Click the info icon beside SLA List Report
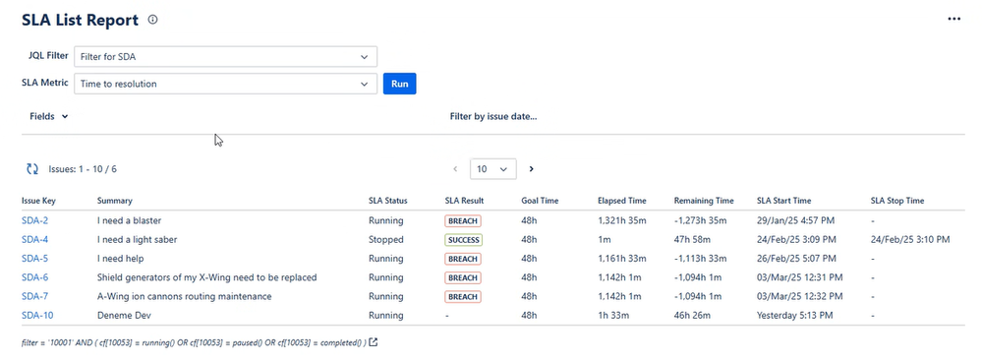Viewport: 982px width, 364px height. coord(152,20)
